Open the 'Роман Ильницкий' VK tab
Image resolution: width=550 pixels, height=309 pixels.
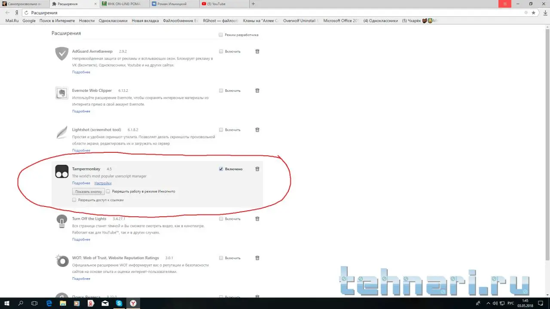(174, 4)
